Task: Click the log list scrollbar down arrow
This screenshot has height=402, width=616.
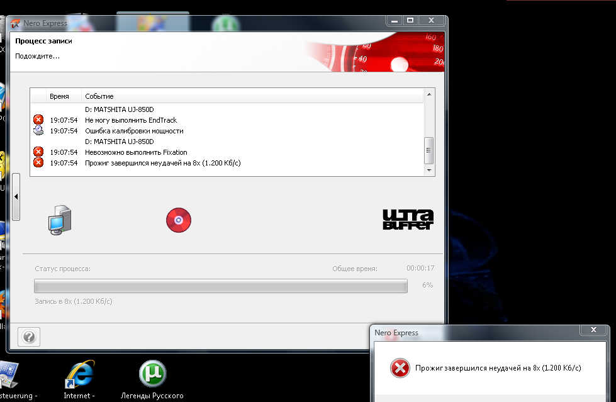Action: [x=429, y=170]
